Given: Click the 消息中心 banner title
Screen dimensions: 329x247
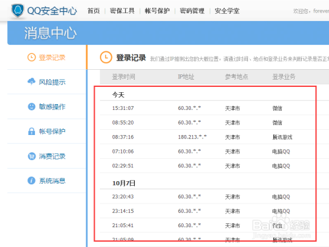Looking at the screenshot, I should pyautogui.click(x=50, y=33).
